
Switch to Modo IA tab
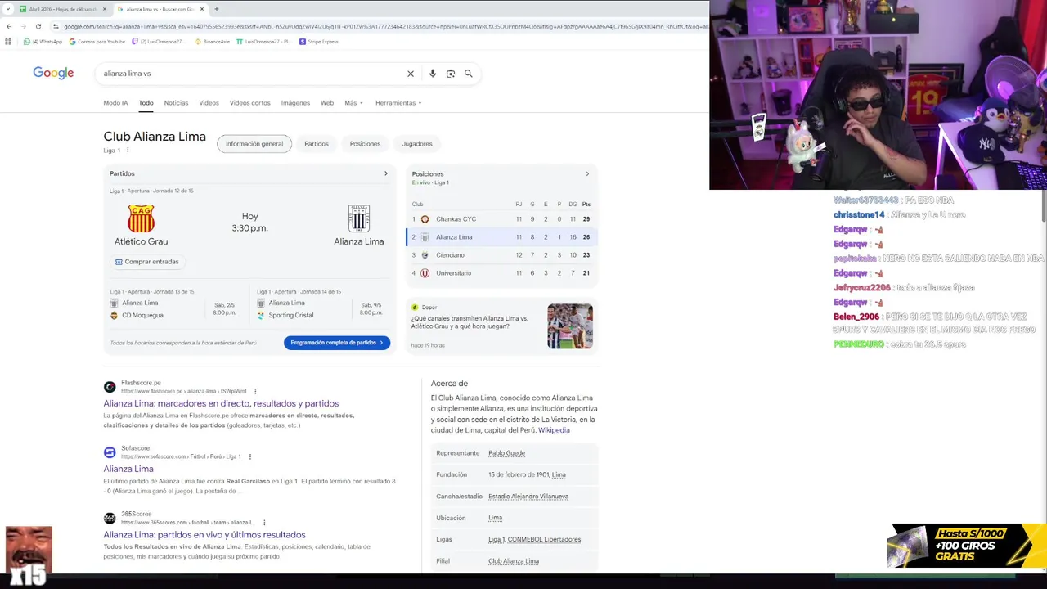115,103
